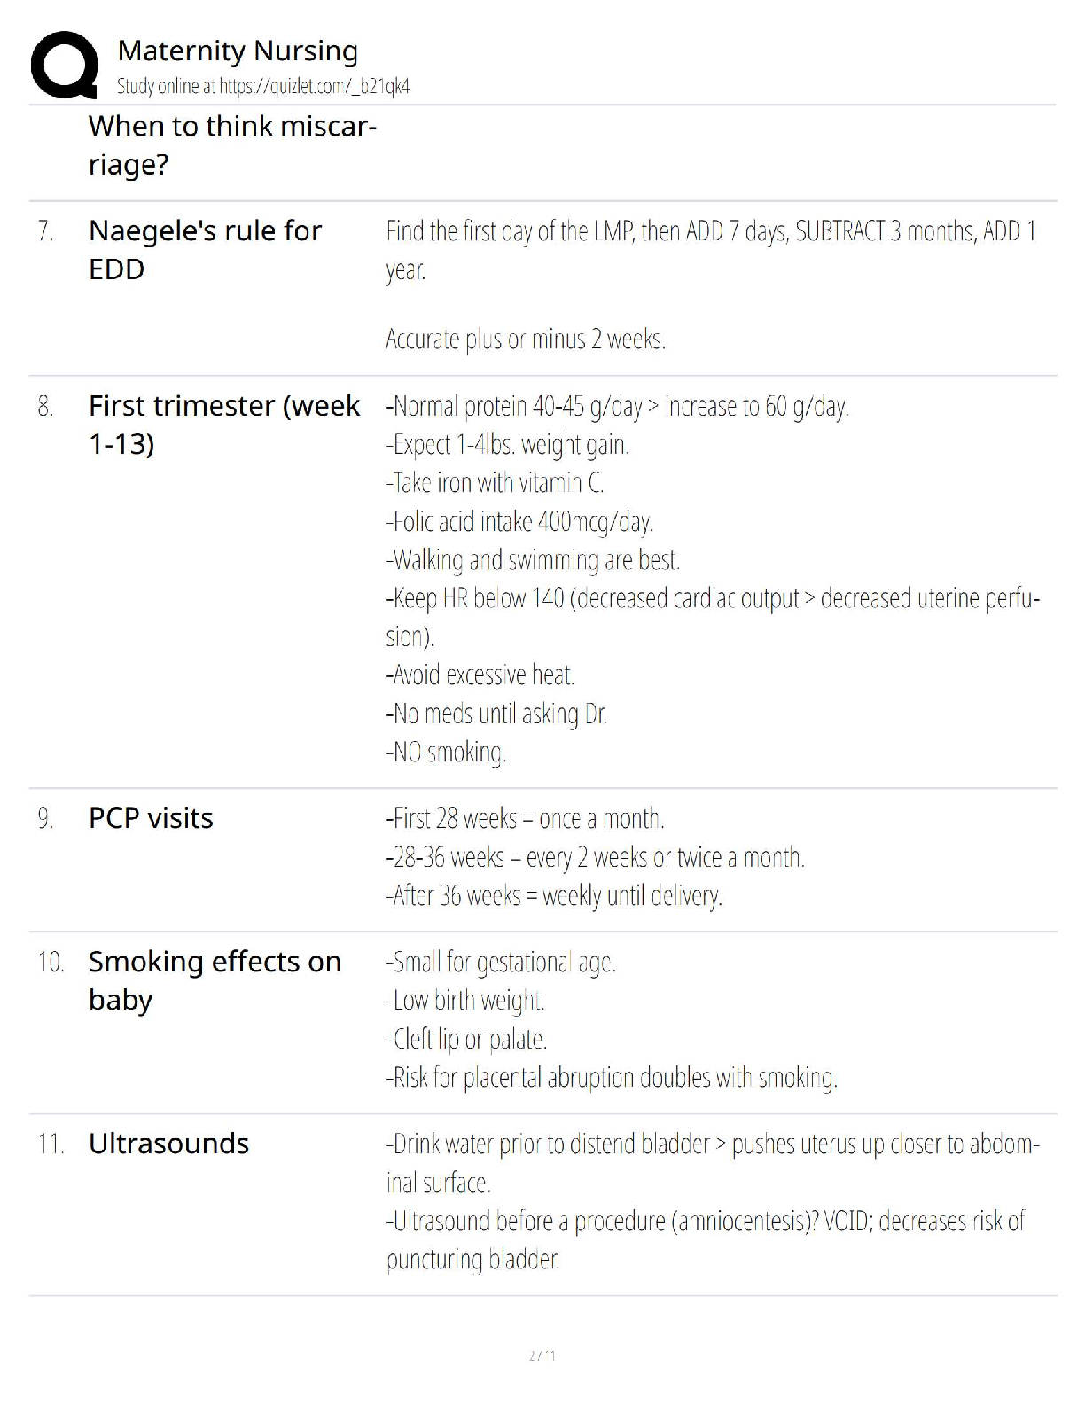Click the Naegele's rule for EDD term
Screen dimensions: 1085x1404
[x=205, y=249]
